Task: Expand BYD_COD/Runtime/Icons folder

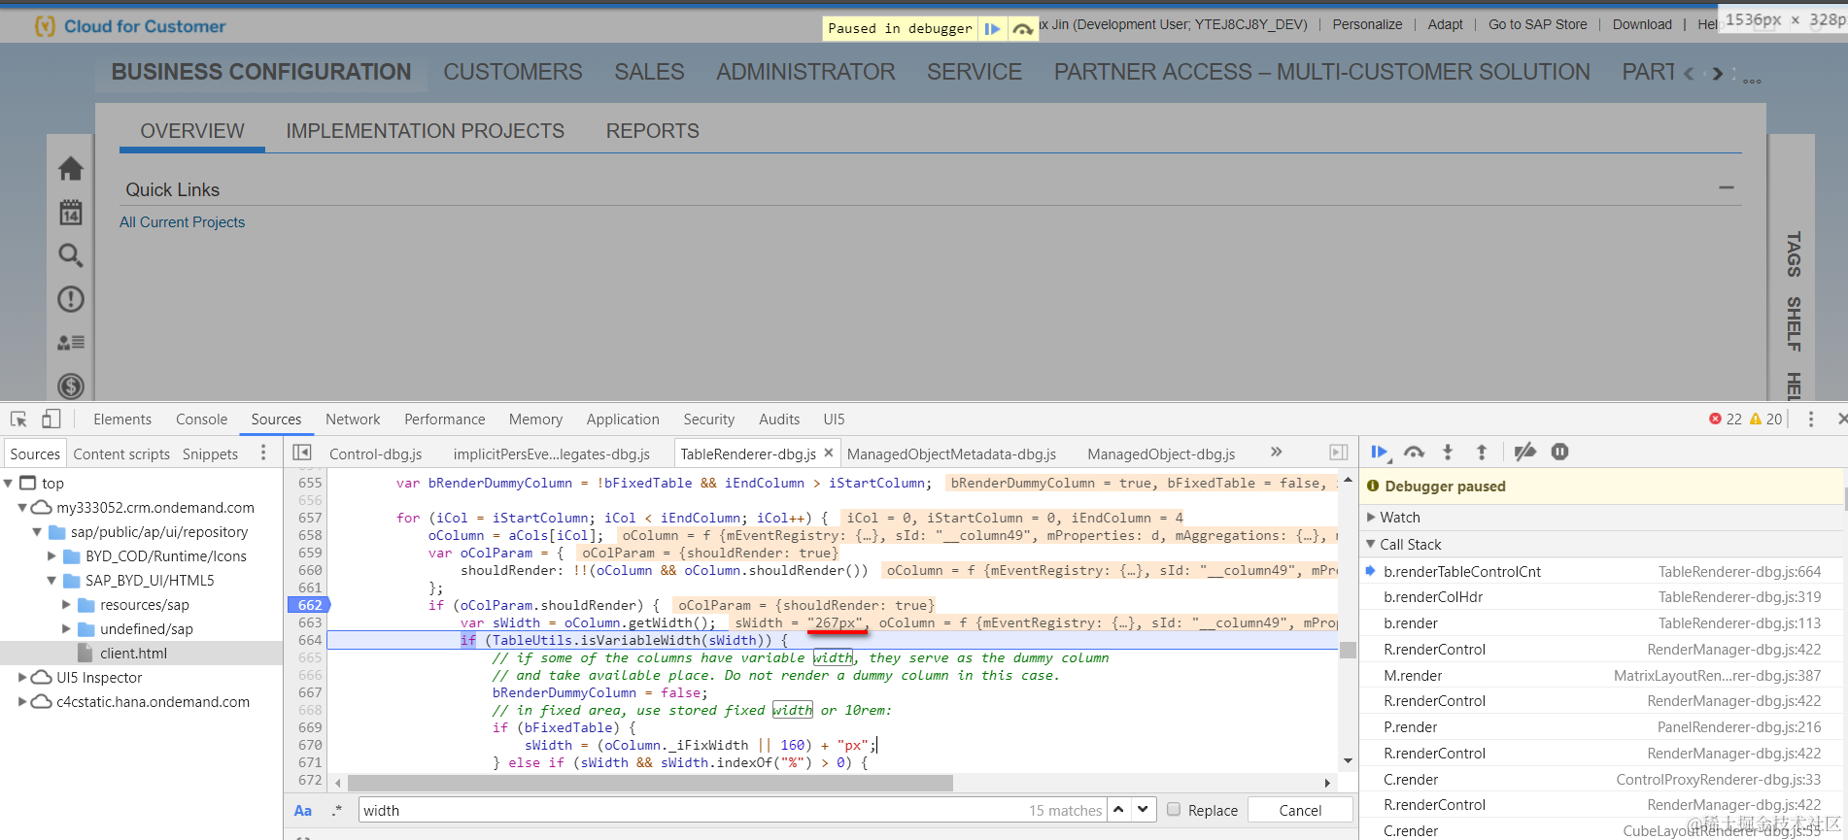Action: pyautogui.click(x=51, y=555)
